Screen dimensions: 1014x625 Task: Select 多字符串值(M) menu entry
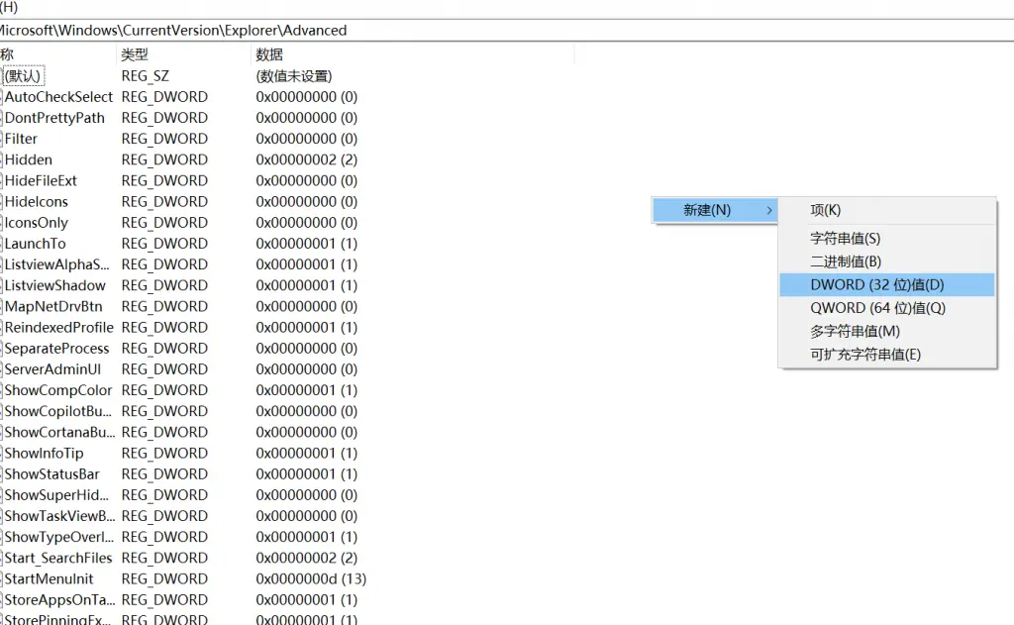(886, 331)
